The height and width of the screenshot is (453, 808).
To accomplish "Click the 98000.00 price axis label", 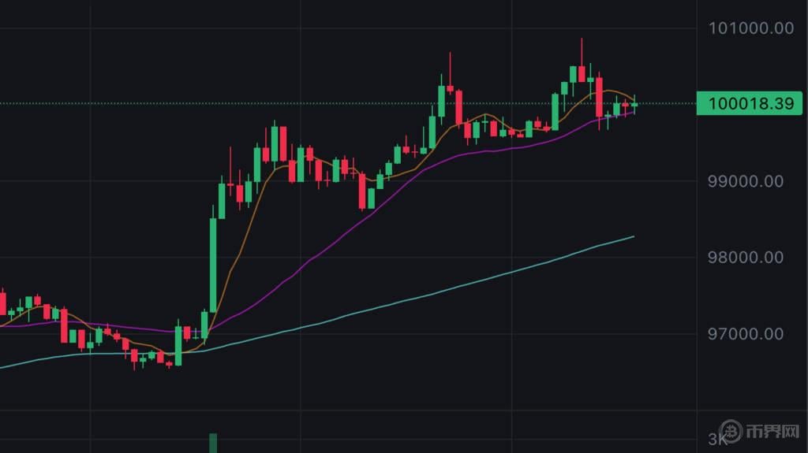I will (x=746, y=258).
